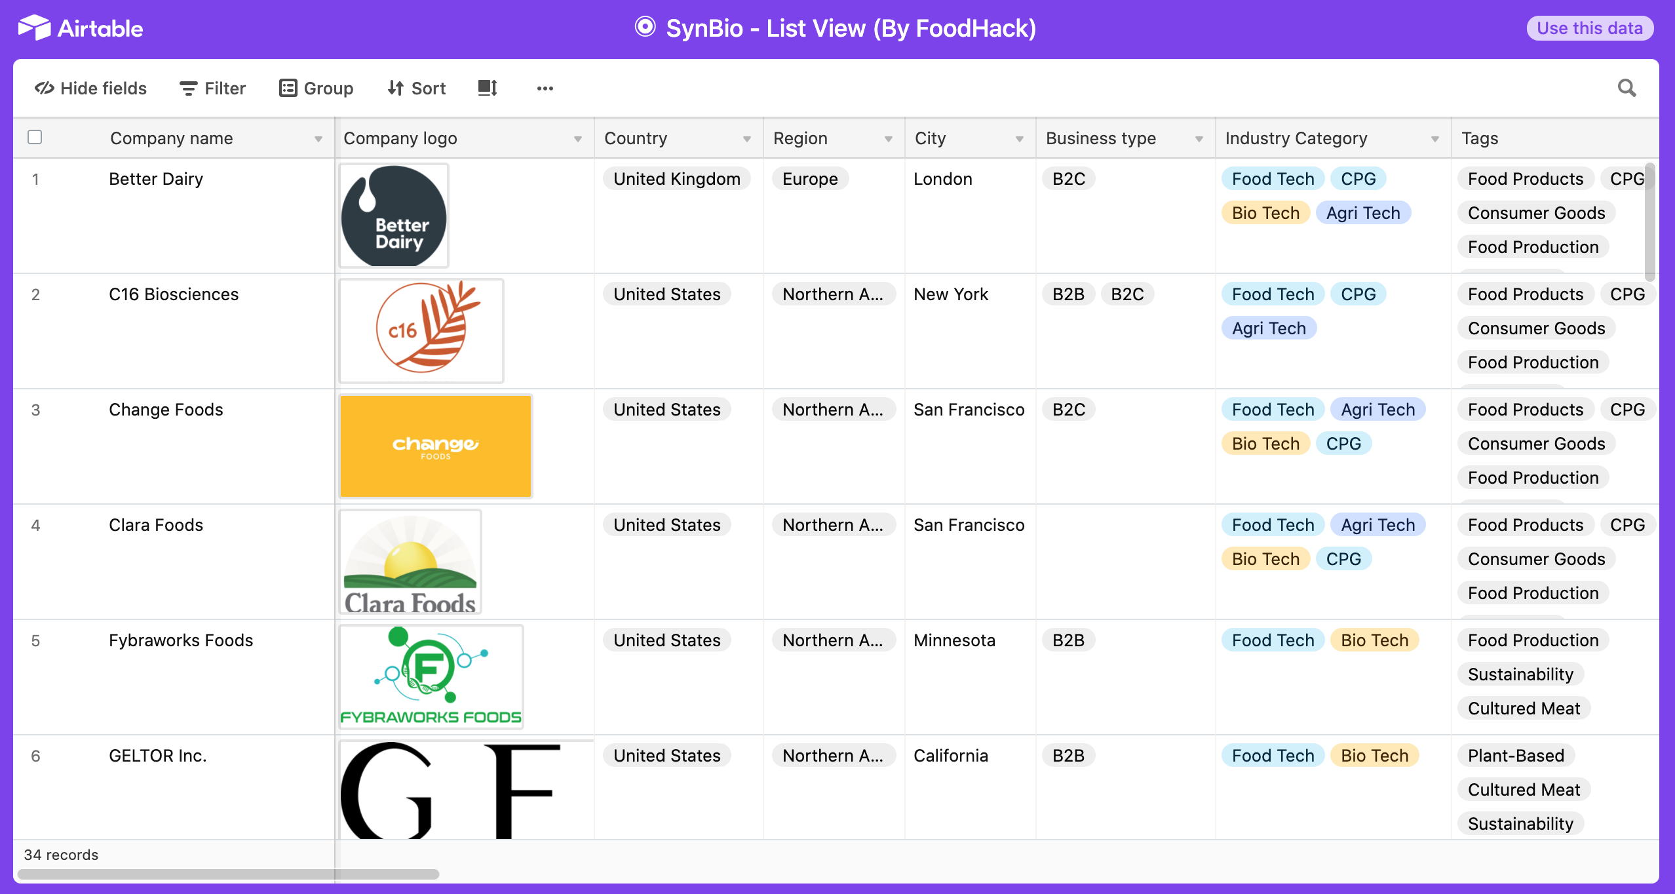
Task: Click Northern A... region in GELTOR row
Action: tap(834, 756)
